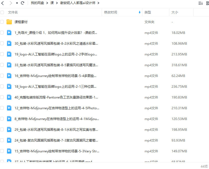This screenshot has width=209, height=169.
Task: Tick the checkbox for 24_包装-复古风国潮风 file
Action: pos(2,140)
